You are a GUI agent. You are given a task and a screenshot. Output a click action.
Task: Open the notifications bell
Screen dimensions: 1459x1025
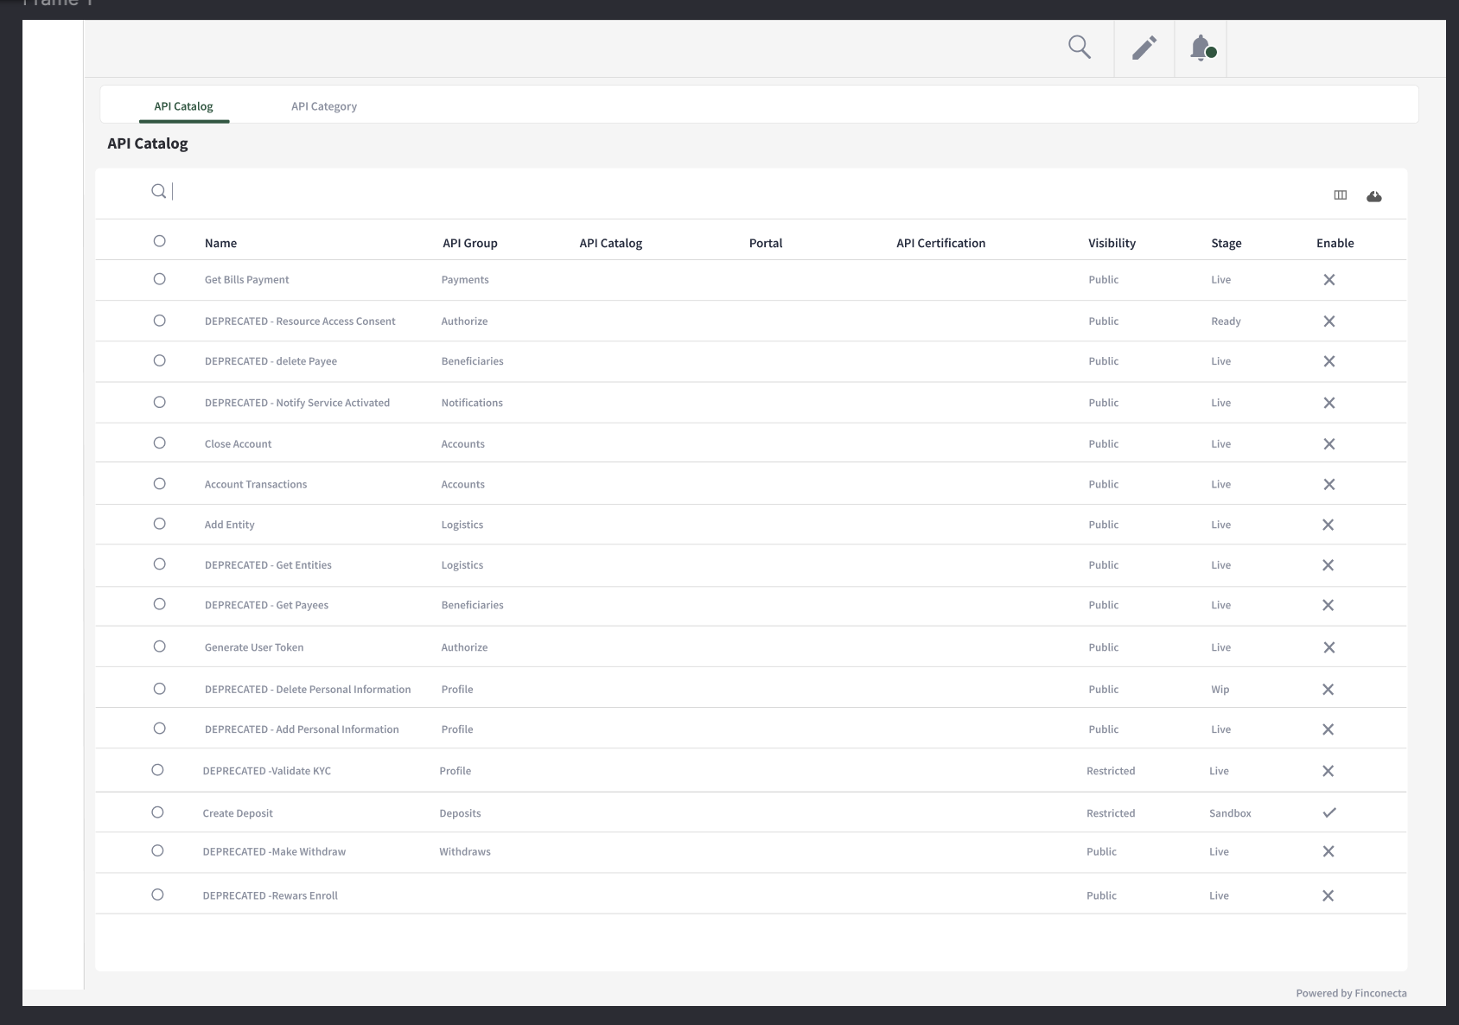(x=1201, y=48)
